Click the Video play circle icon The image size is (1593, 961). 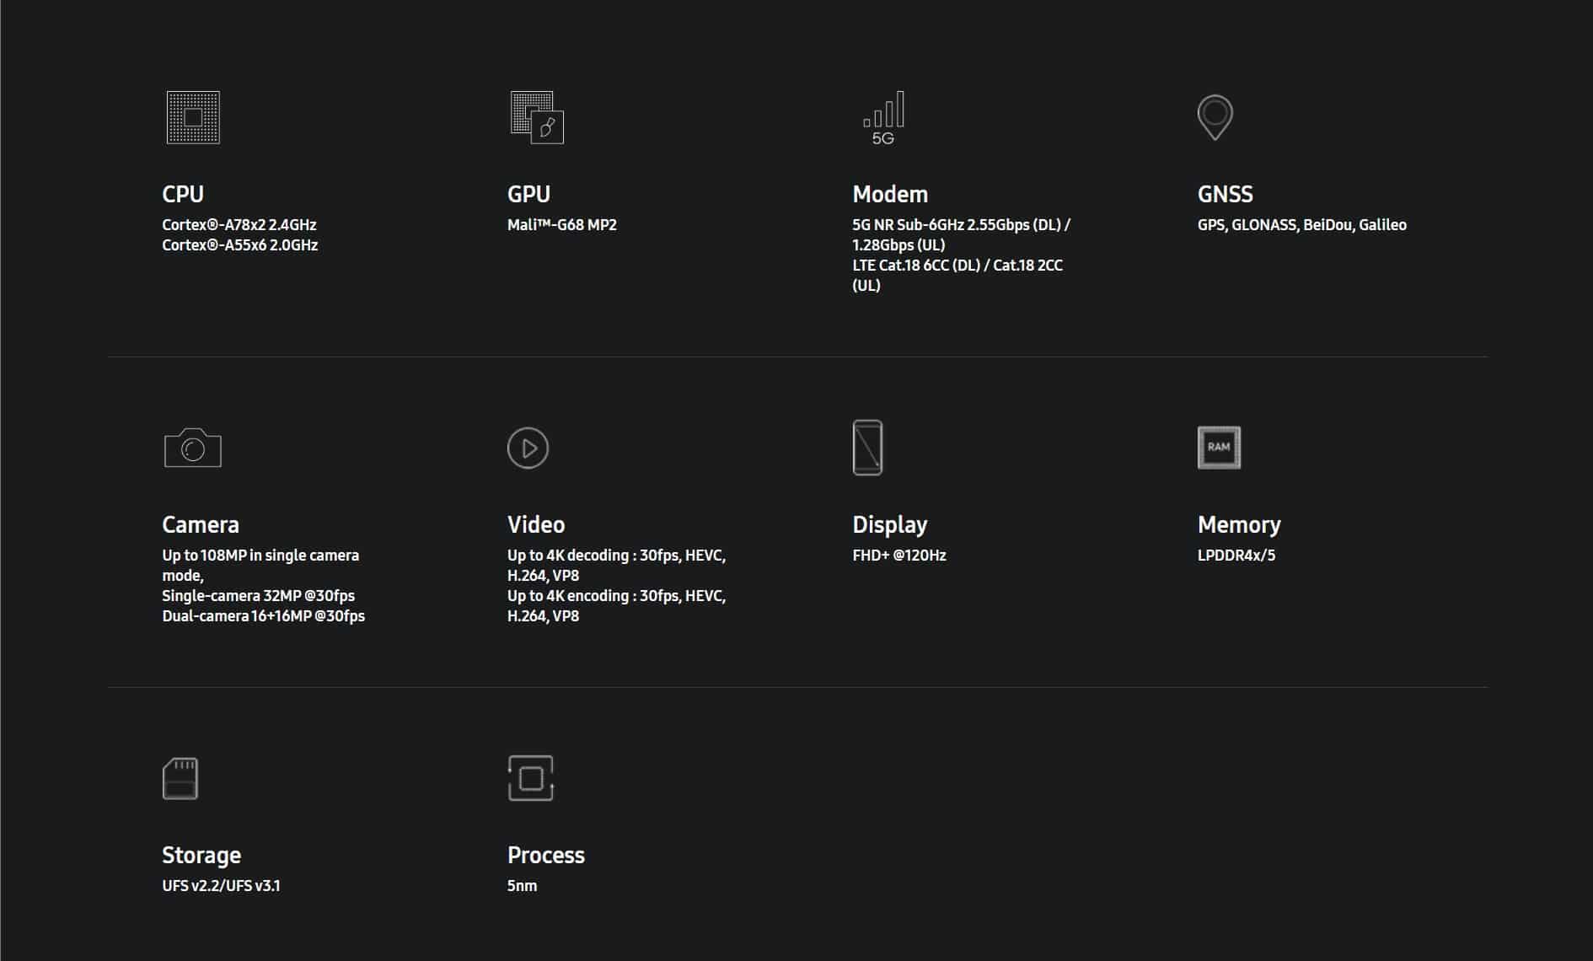528,448
